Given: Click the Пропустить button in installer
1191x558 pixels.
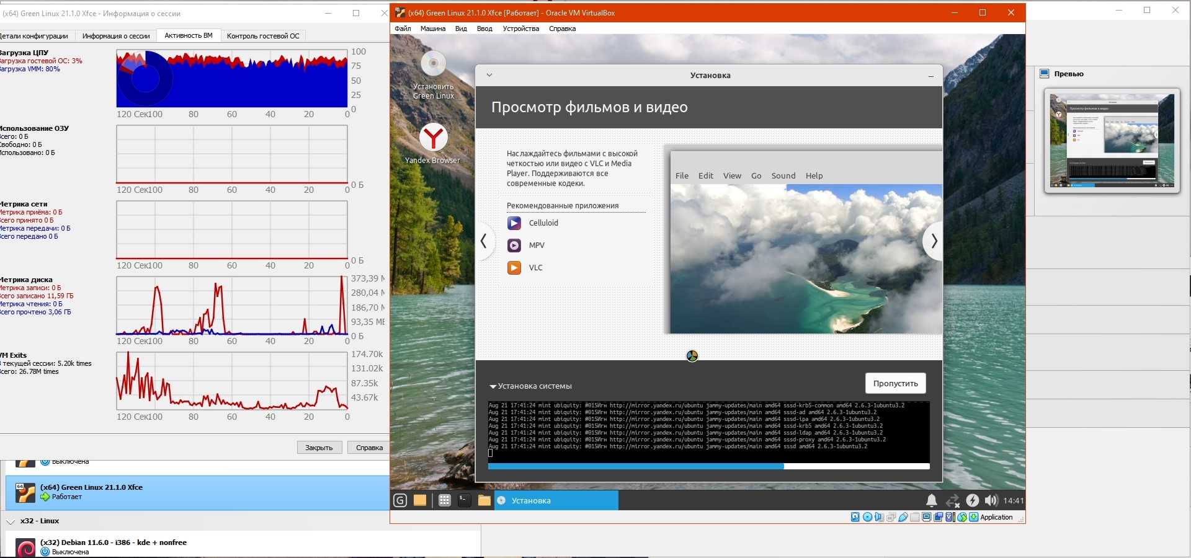Looking at the screenshot, I should point(896,383).
